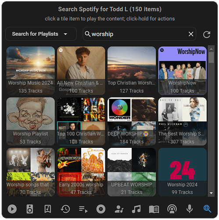Open podcast shows icon
The height and width of the screenshot is (220, 219).
pos(172,209)
